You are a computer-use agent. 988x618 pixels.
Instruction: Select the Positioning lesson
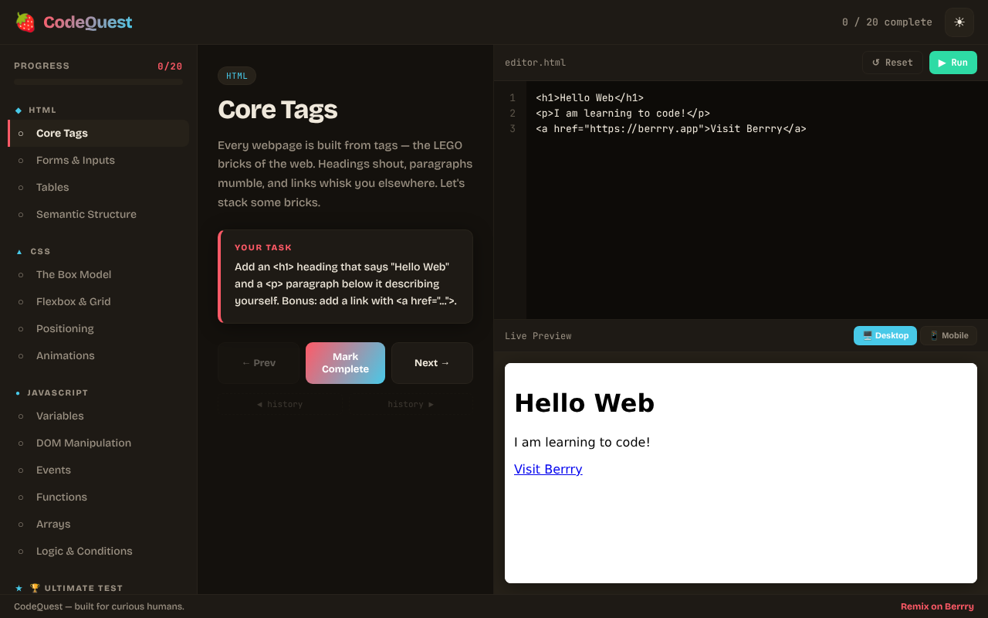coord(98,328)
